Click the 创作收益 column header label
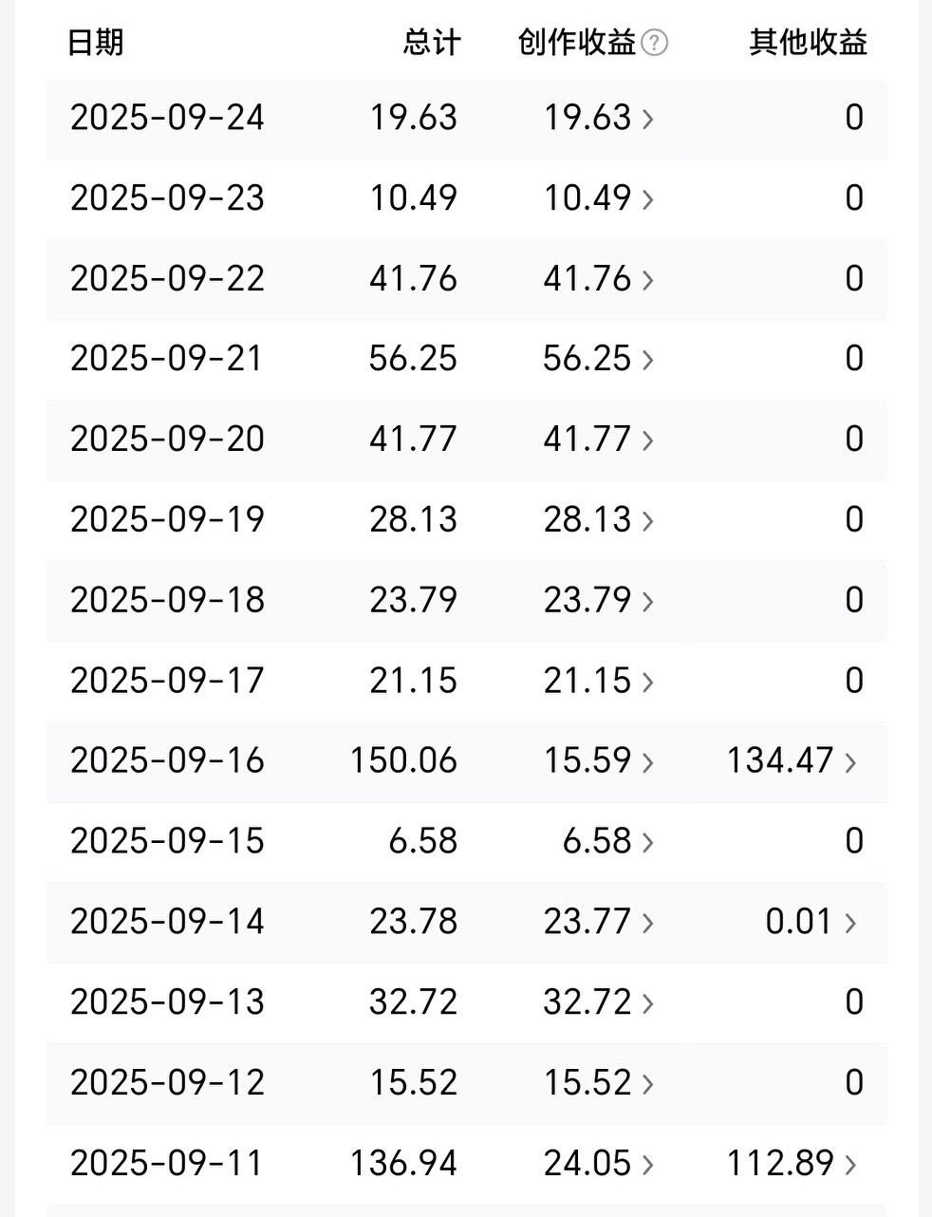The height and width of the screenshot is (1217, 932). 576,43
